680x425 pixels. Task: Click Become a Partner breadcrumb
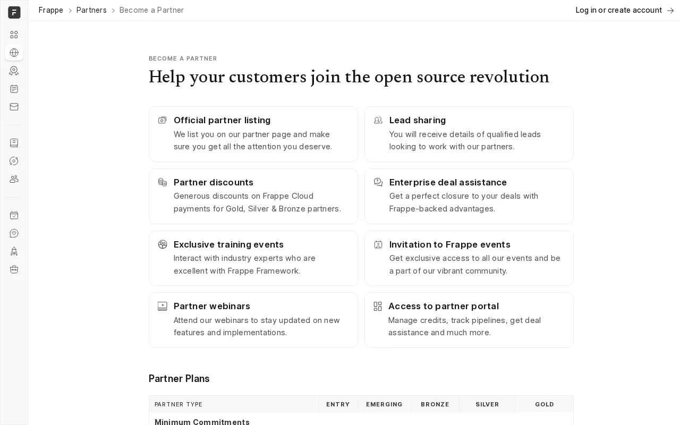(x=151, y=10)
